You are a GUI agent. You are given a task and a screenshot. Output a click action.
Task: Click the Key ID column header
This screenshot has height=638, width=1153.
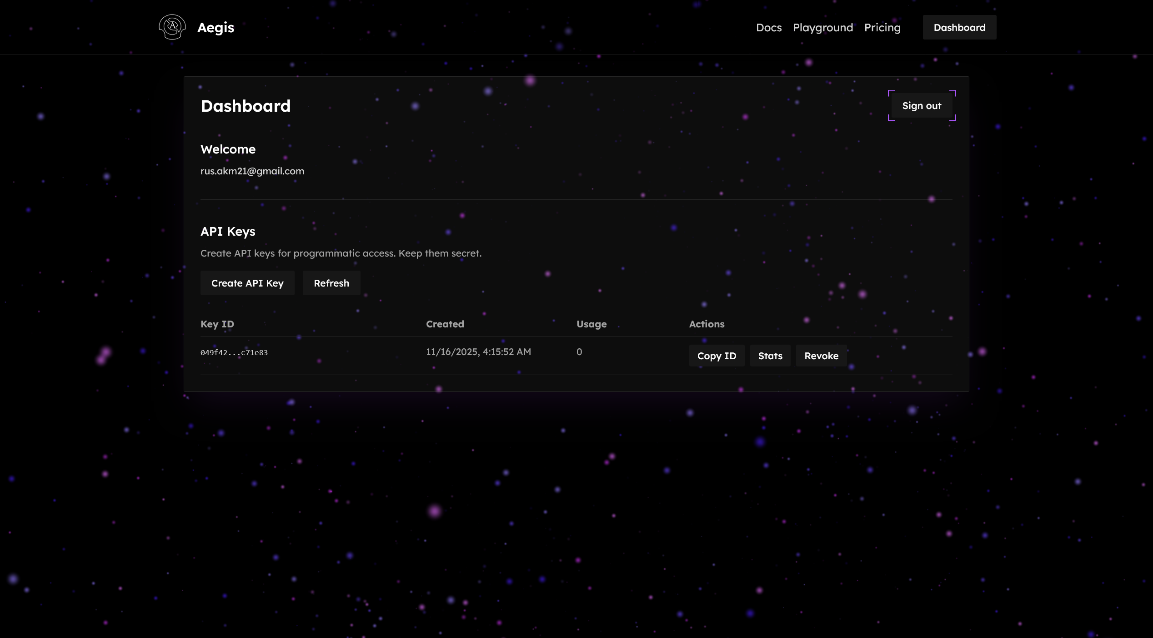[x=217, y=324]
